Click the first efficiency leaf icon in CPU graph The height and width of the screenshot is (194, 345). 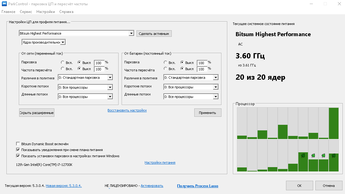303,156
